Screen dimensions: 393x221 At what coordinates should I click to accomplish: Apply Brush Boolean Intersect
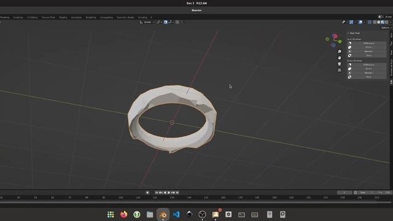pos(367,72)
